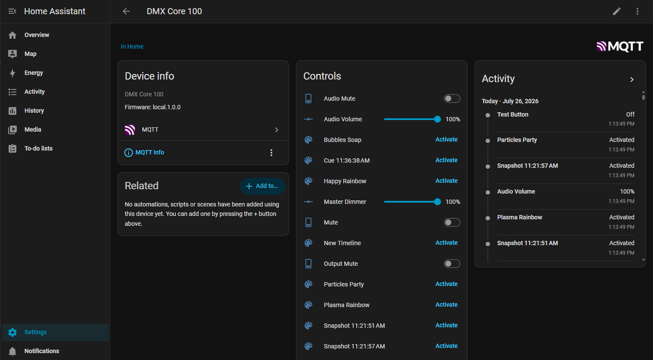653x360 pixels.
Task: Open Notifications in the sidebar
Action: [x=55, y=351]
